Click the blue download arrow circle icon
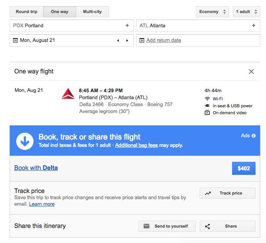266x243 pixels. [x=25, y=141]
